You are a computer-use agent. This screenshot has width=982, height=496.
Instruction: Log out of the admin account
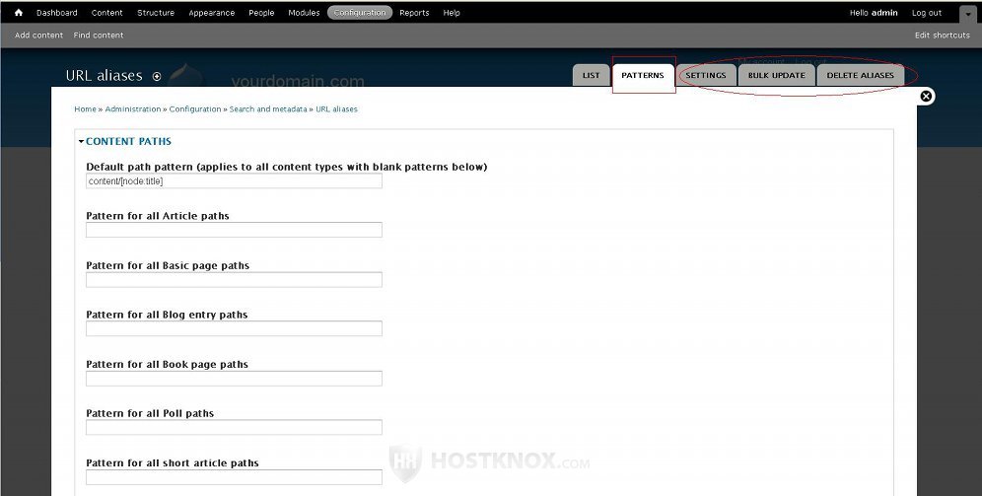click(x=926, y=13)
